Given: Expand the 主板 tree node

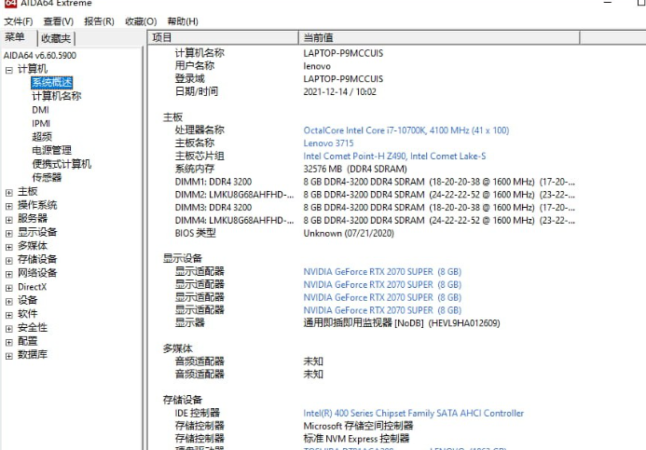Looking at the screenshot, I should (9, 192).
